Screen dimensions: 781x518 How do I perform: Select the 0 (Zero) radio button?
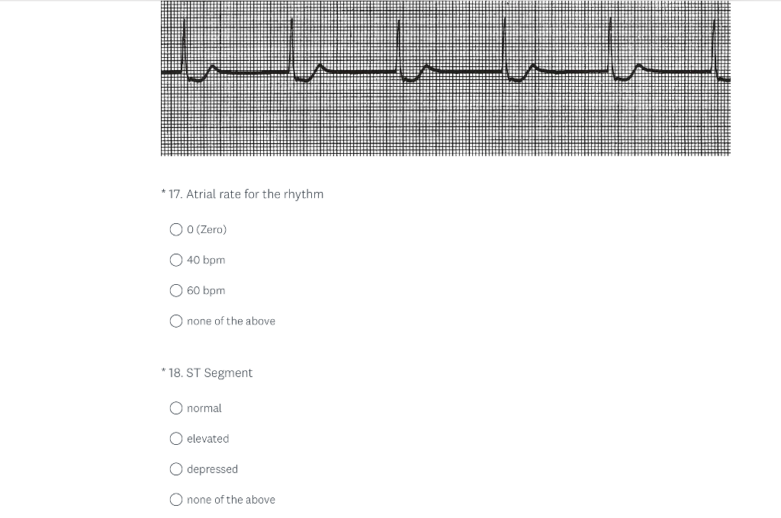[x=175, y=229]
